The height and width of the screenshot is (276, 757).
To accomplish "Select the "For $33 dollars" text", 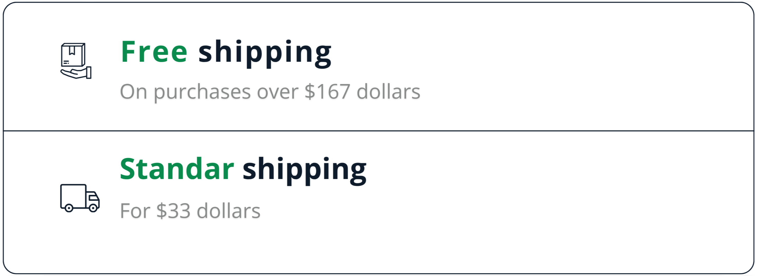I will click(190, 210).
